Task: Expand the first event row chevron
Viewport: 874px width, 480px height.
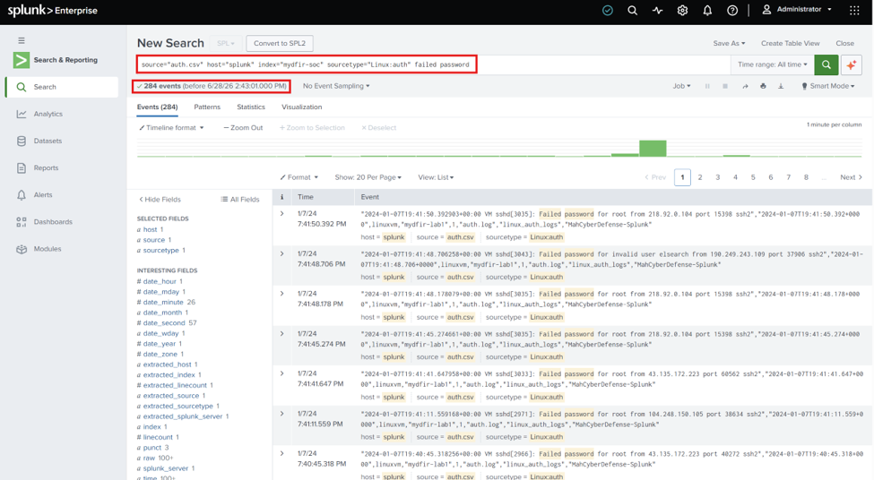Action: click(282, 214)
